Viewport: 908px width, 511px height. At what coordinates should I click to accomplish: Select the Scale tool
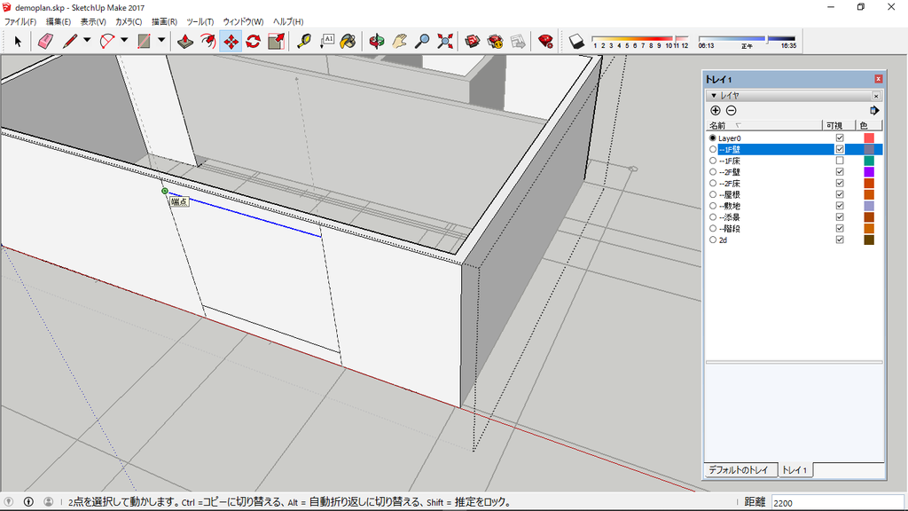277,41
